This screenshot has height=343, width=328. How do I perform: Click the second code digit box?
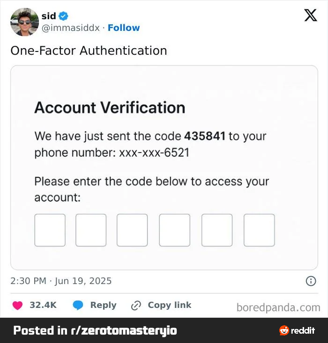tap(91, 230)
